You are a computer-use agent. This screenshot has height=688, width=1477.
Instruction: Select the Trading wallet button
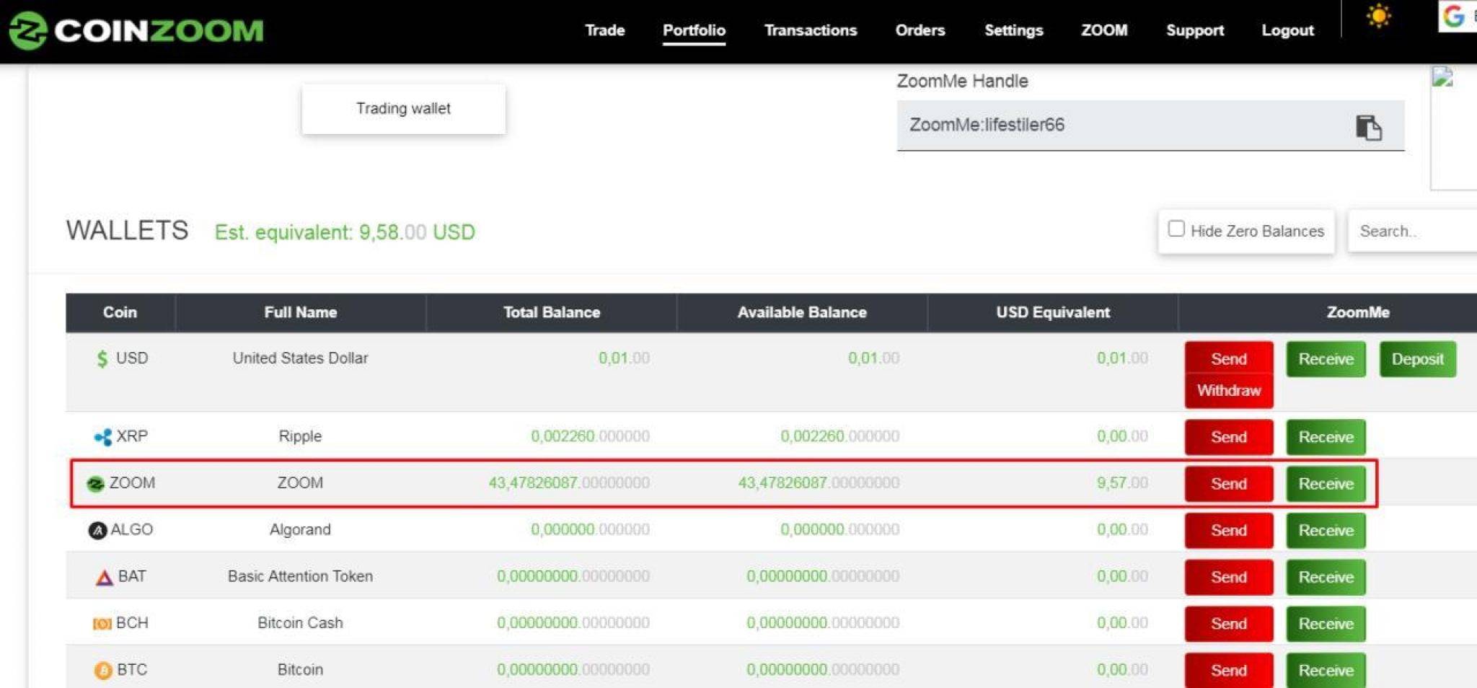(x=404, y=109)
